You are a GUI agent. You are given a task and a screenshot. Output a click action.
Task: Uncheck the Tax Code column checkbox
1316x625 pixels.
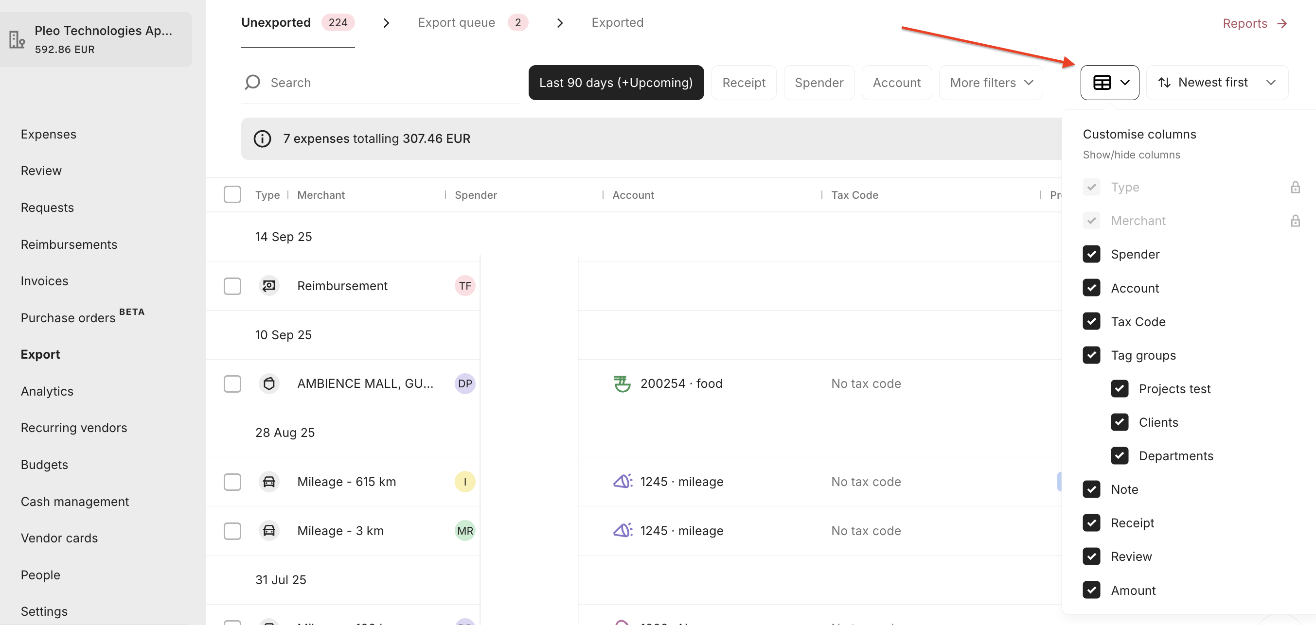1091,321
